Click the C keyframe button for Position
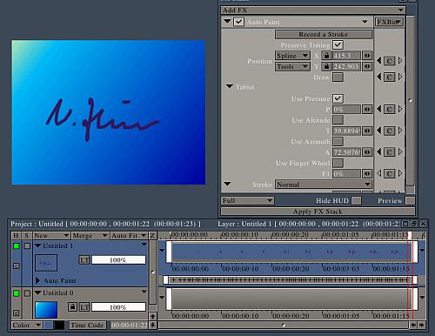 [390, 61]
